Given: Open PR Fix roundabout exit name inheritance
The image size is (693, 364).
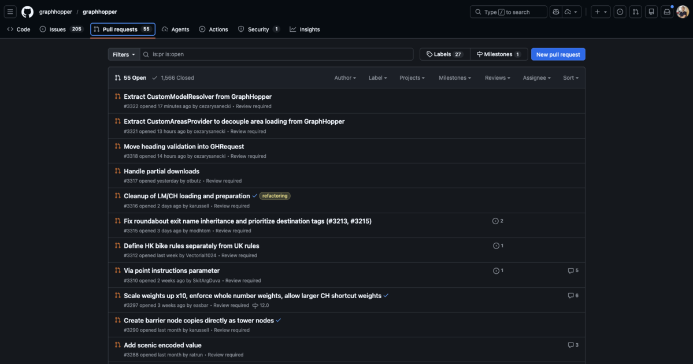Looking at the screenshot, I should pos(247,221).
